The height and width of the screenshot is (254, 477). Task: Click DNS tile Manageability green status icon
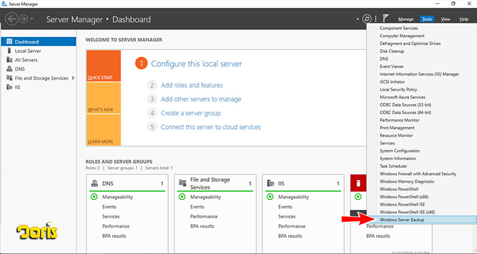click(94, 197)
